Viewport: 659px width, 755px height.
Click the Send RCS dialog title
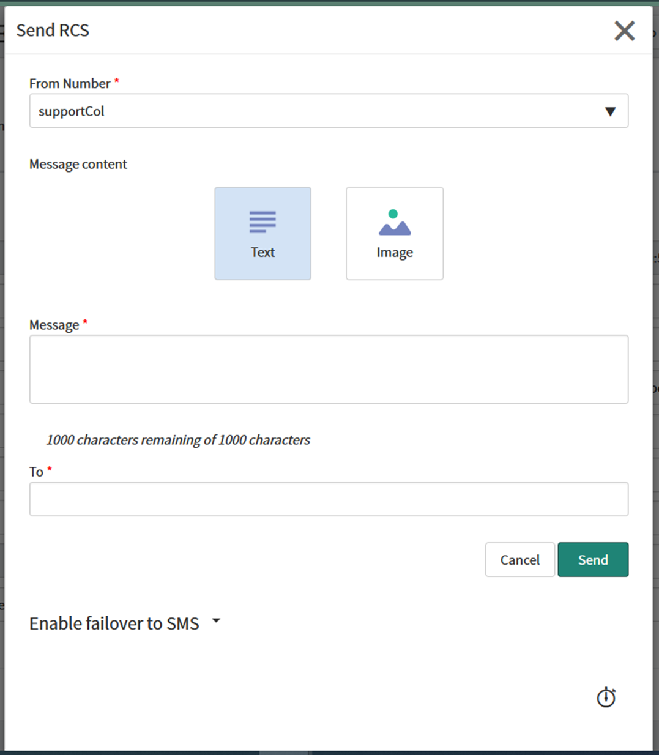click(53, 31)
